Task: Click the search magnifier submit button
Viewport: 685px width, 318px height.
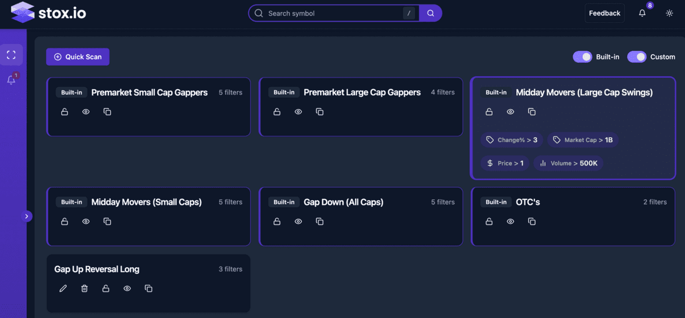Action: [x=430, y=13]
